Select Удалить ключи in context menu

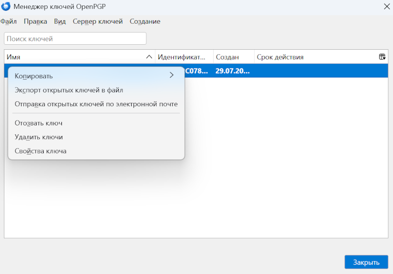click(x=96, y=137)
